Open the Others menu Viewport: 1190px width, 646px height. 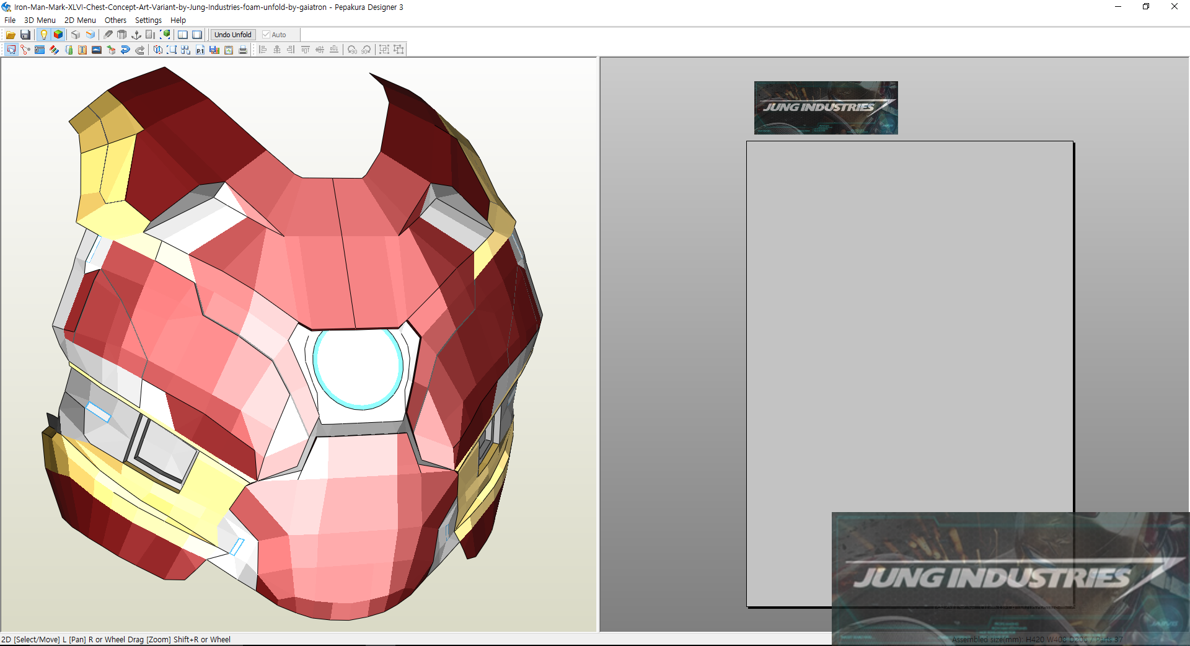(115, 20)
